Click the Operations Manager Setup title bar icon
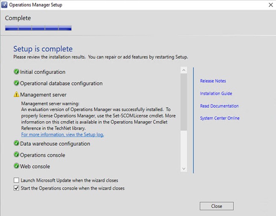 click(5, 5)
